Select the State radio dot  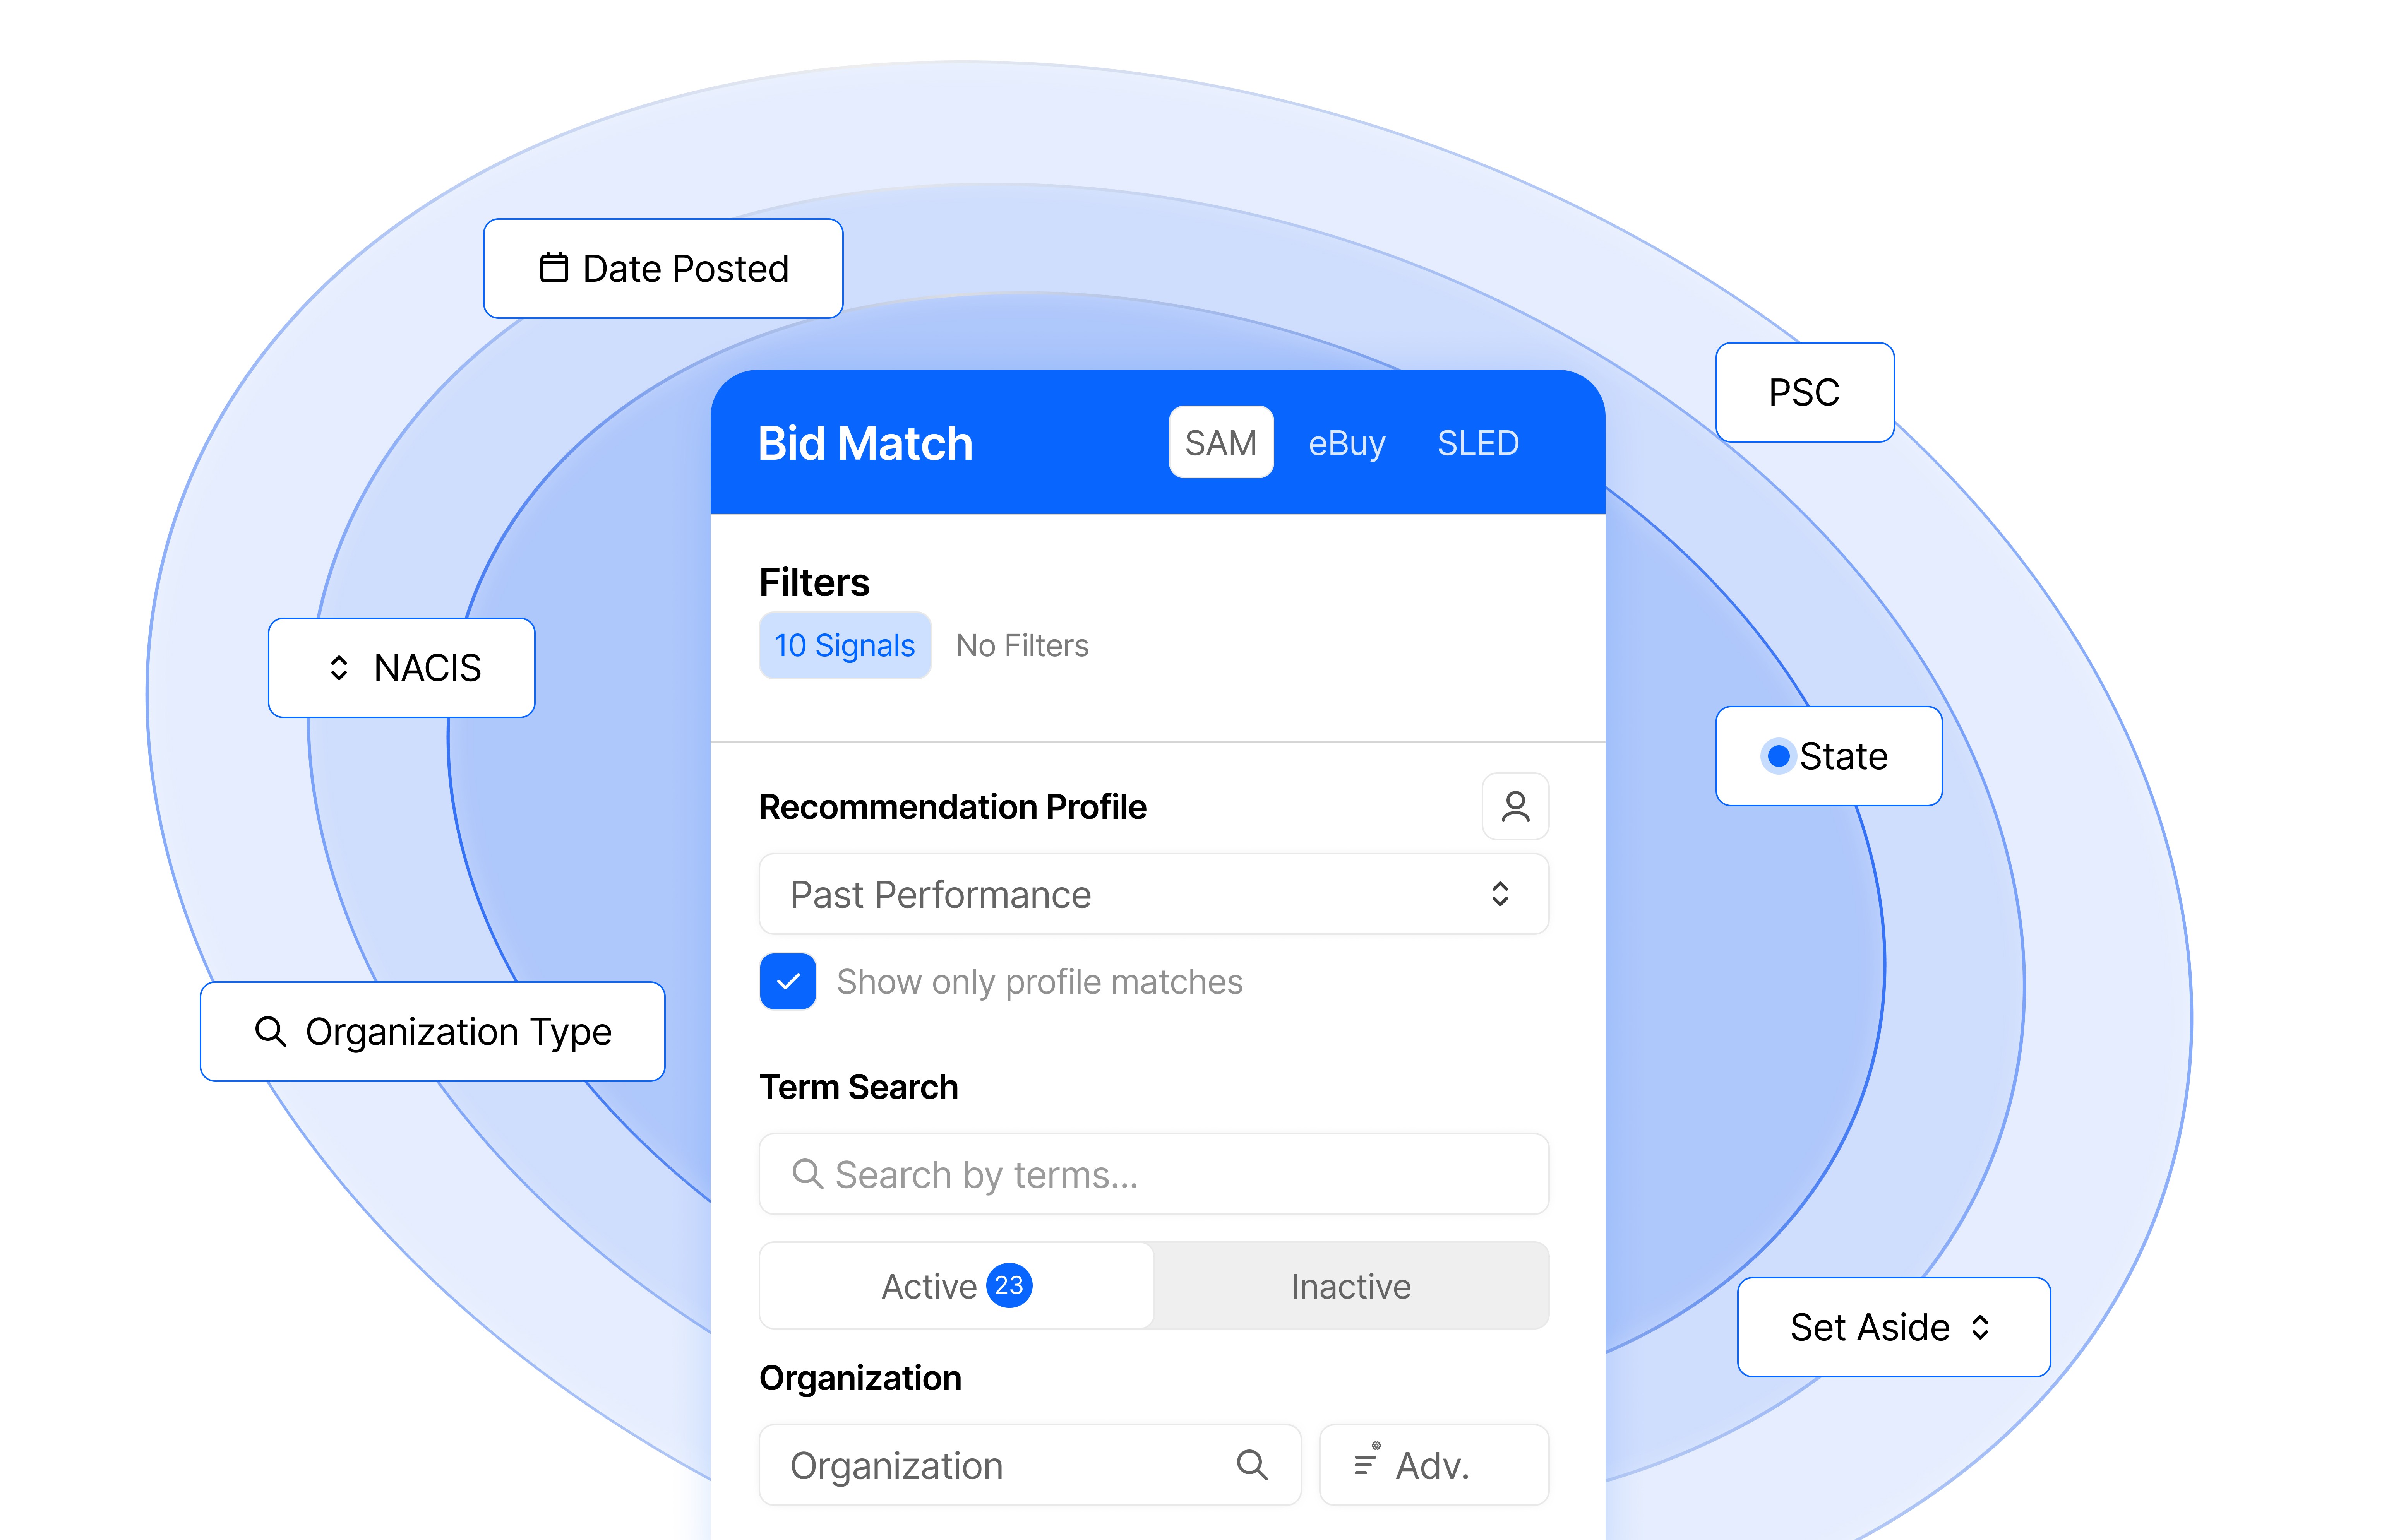click(1778, 756)
